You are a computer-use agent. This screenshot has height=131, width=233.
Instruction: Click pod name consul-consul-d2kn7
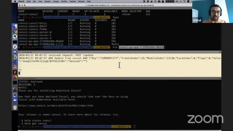coord(32,26)
